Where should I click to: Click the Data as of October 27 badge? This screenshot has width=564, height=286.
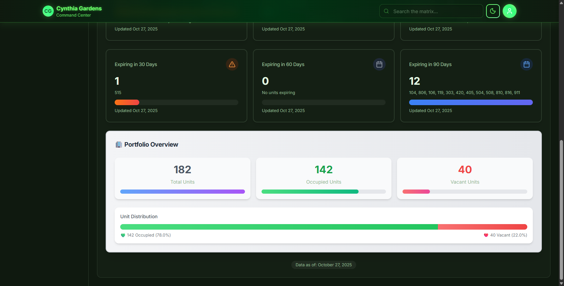pyautogui.click(x=324, y=265)
